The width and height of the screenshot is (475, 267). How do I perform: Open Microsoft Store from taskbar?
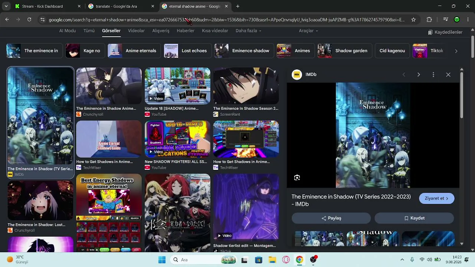(x=258, y=260)
